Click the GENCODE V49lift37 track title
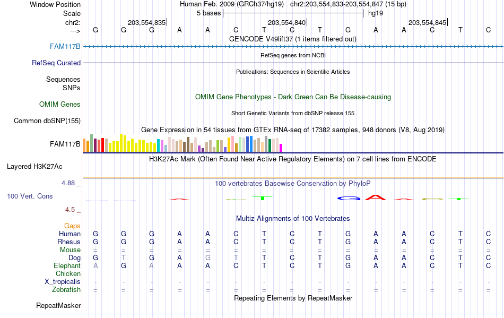Viewport: 504px width, 318px height. point(293,39)
